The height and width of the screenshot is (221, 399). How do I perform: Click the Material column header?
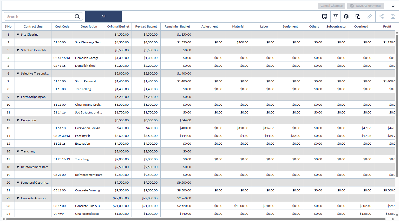pos(238,26)
